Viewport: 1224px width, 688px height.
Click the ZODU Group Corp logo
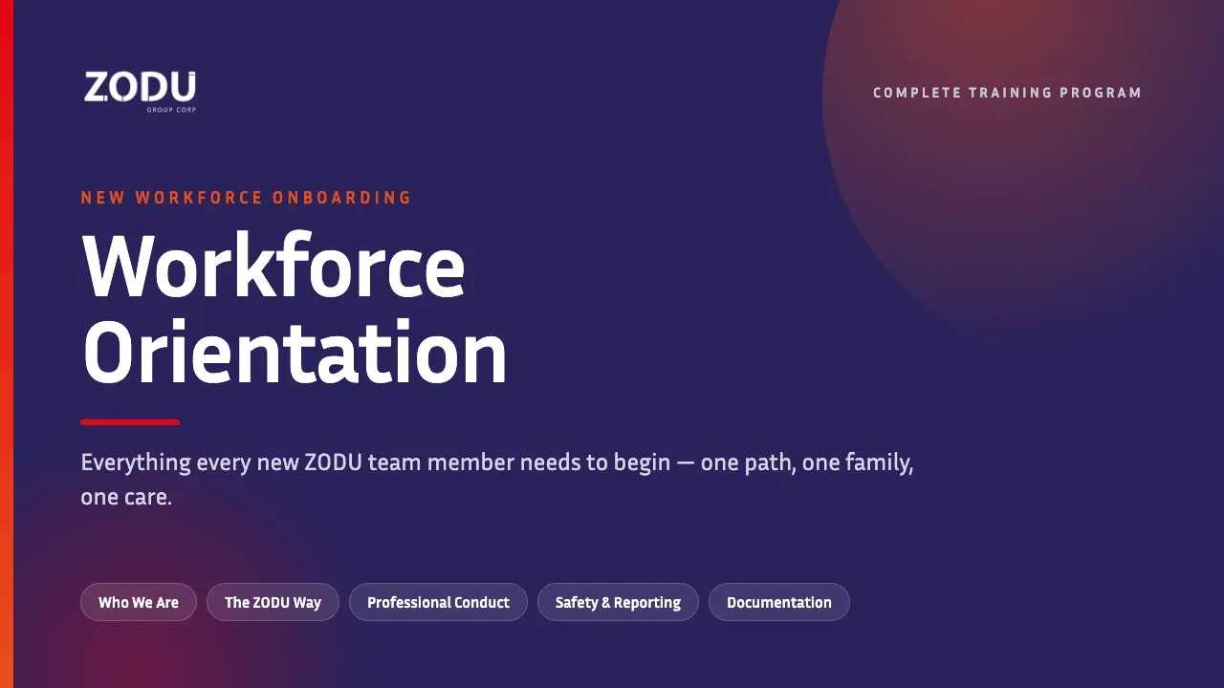click(x=140, y=92)
